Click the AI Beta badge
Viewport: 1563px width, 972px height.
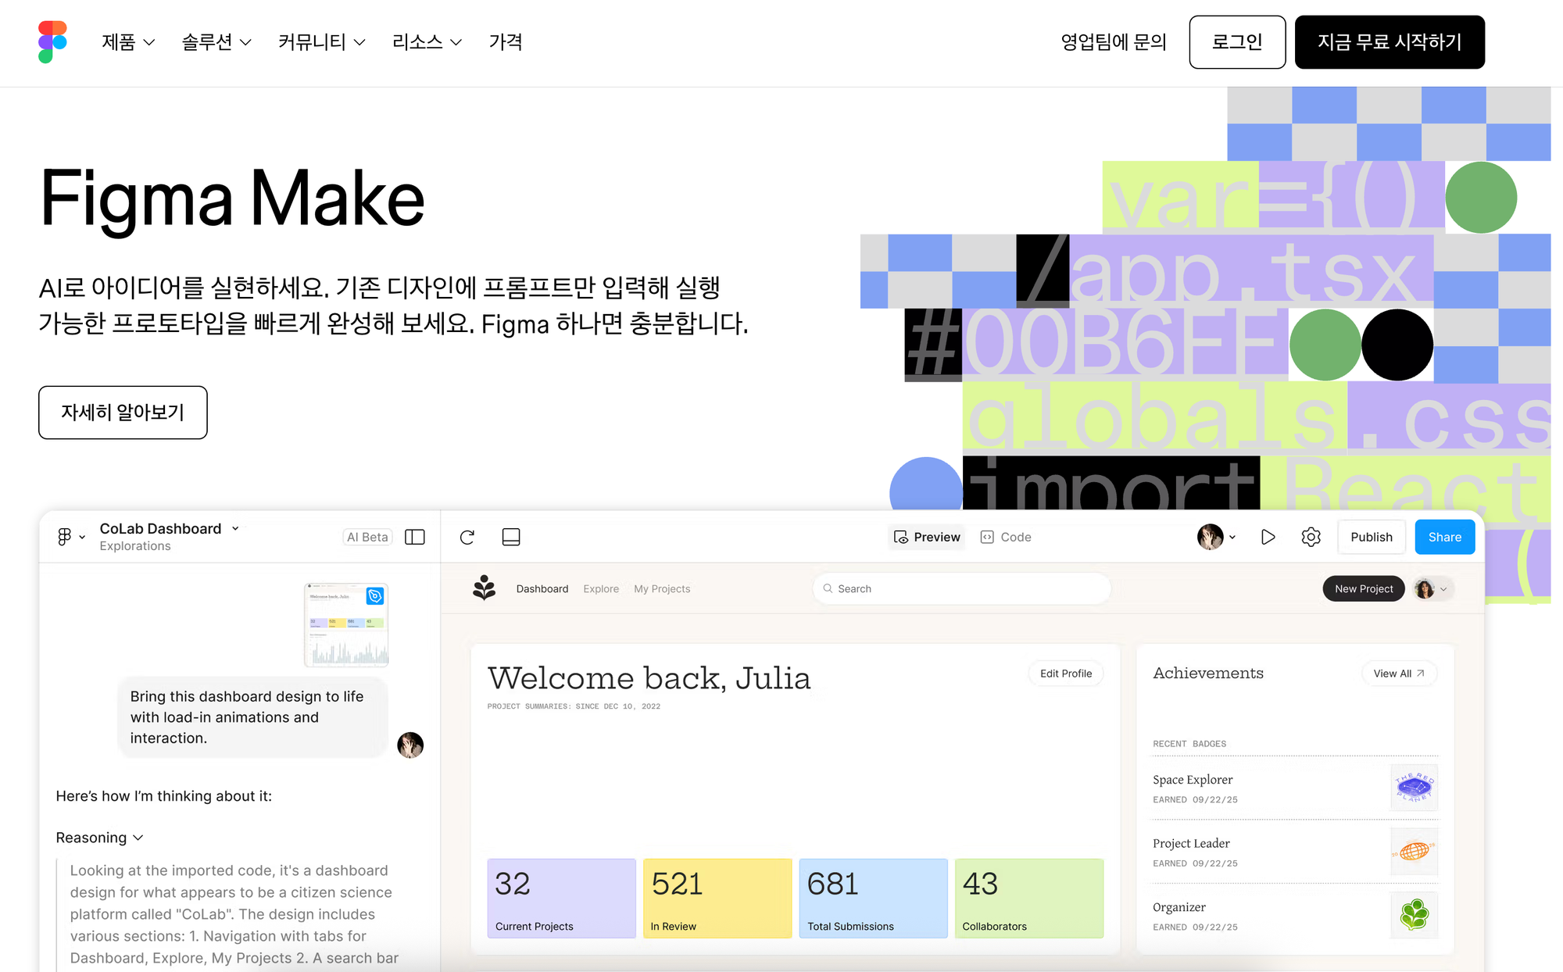point(367,537)
